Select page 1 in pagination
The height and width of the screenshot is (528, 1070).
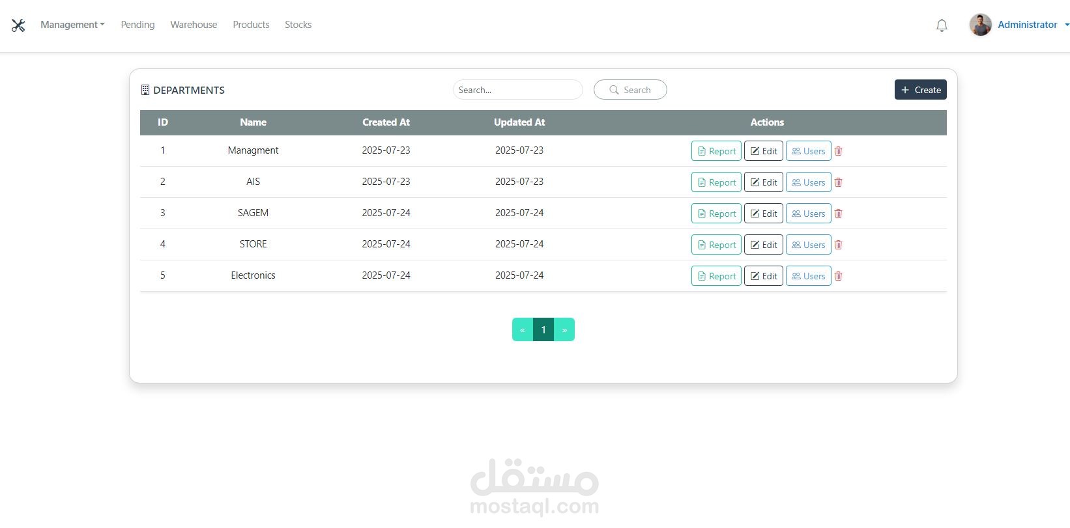coord(543,329)
